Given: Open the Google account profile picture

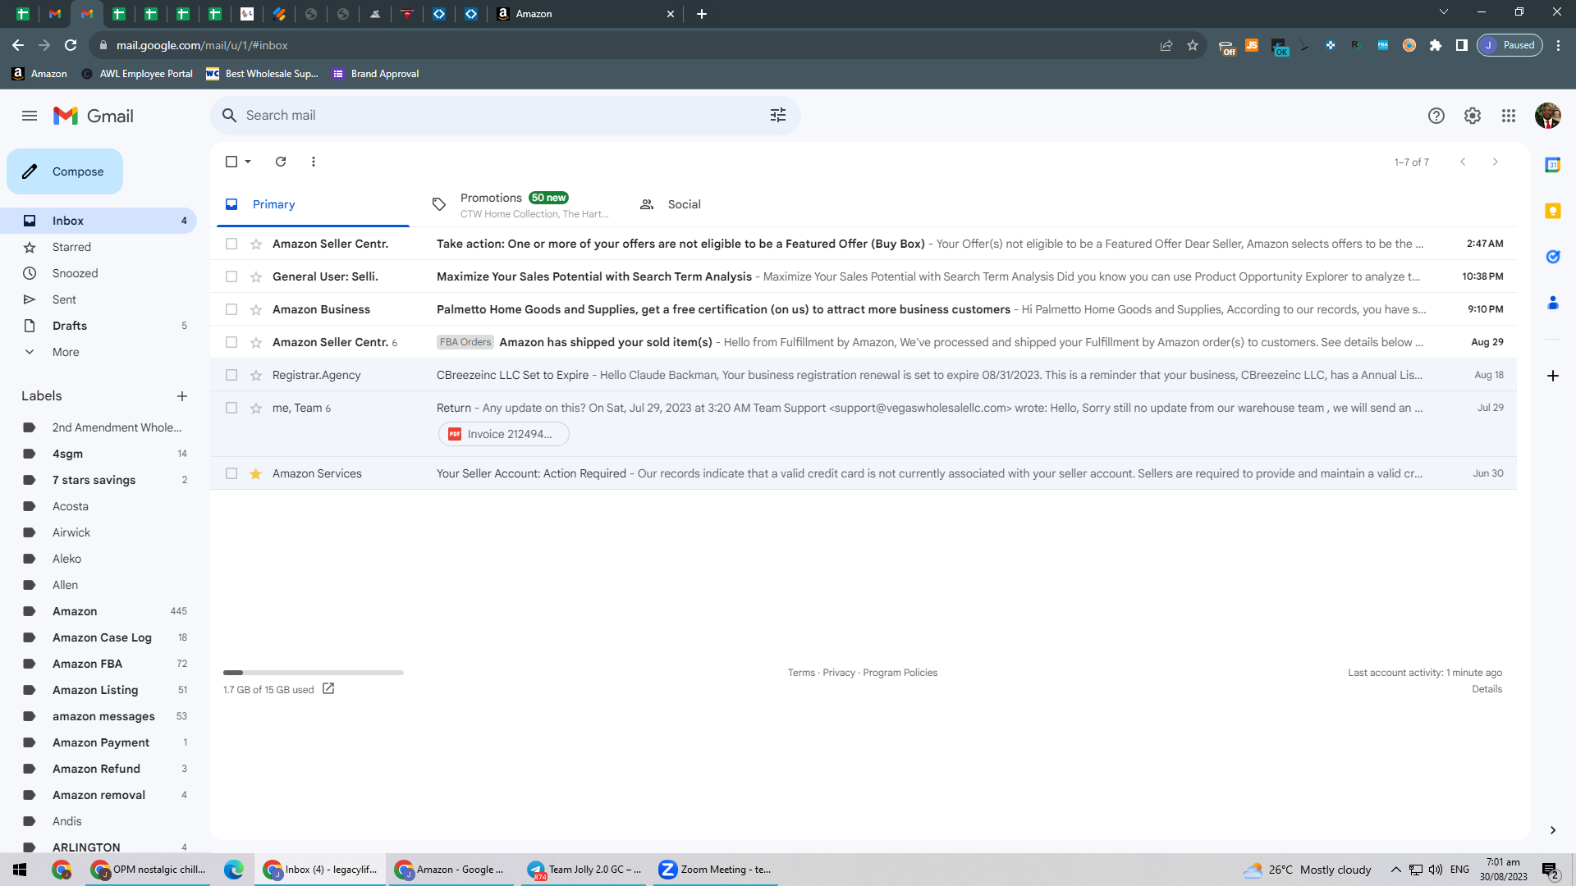Looking at the screenshot, I should [x=1548, y=116].
